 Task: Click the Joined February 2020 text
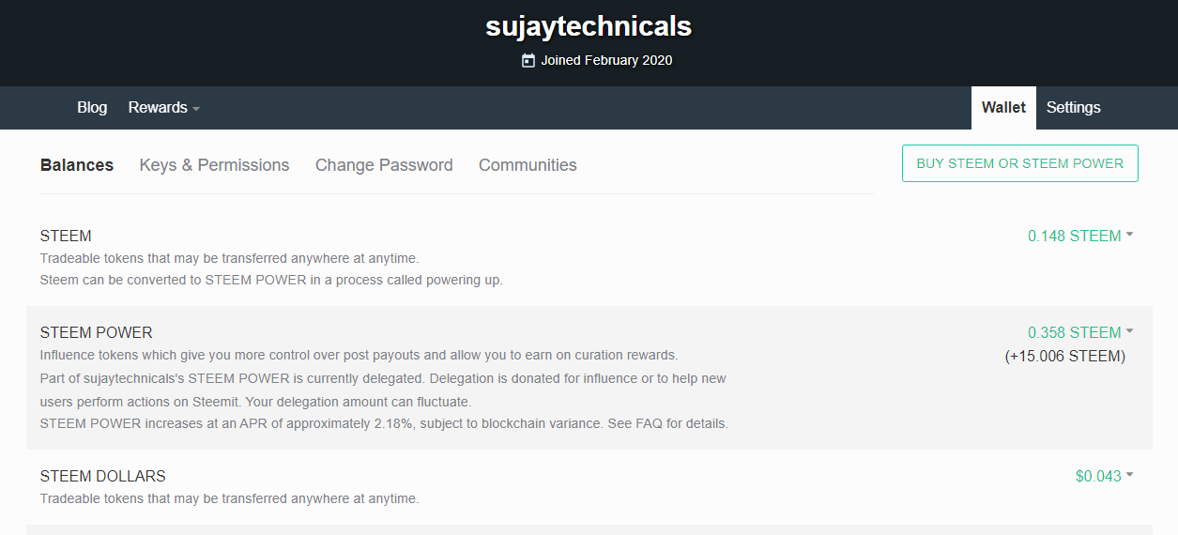606,60
